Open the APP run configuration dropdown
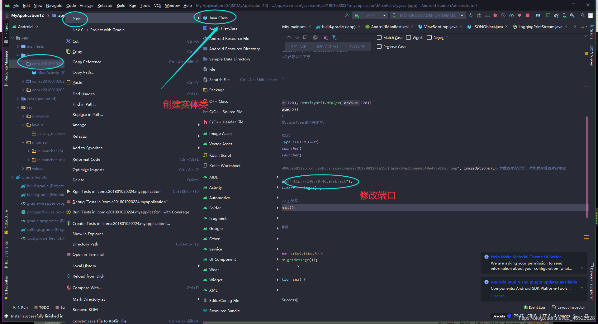This screenshot has width=598, height=324. [370, 15]
